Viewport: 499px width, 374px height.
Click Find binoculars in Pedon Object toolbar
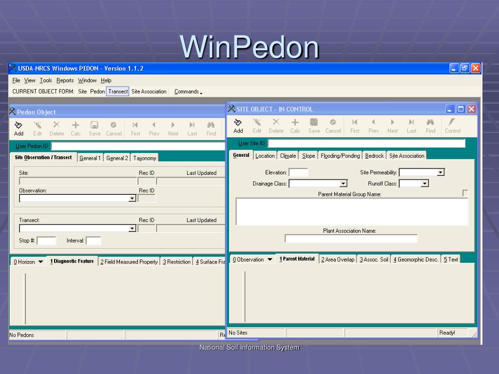pos(211,125)
